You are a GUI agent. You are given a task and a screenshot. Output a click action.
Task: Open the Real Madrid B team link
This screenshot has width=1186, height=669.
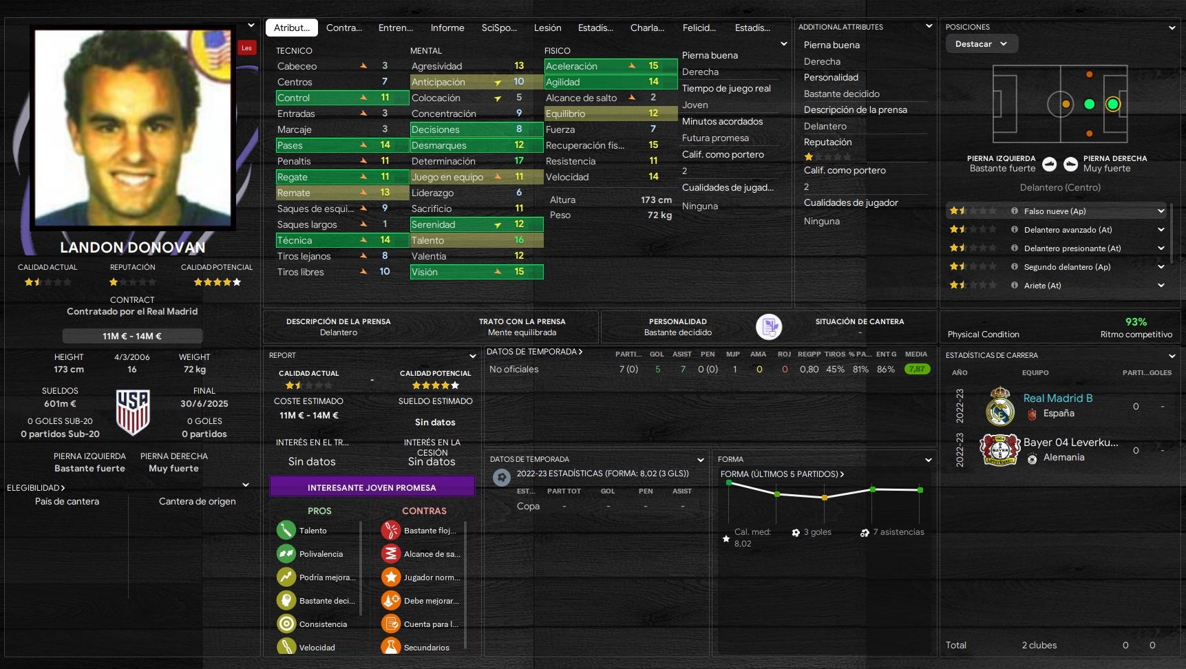pyautogui.click(x=1058, y=399)
